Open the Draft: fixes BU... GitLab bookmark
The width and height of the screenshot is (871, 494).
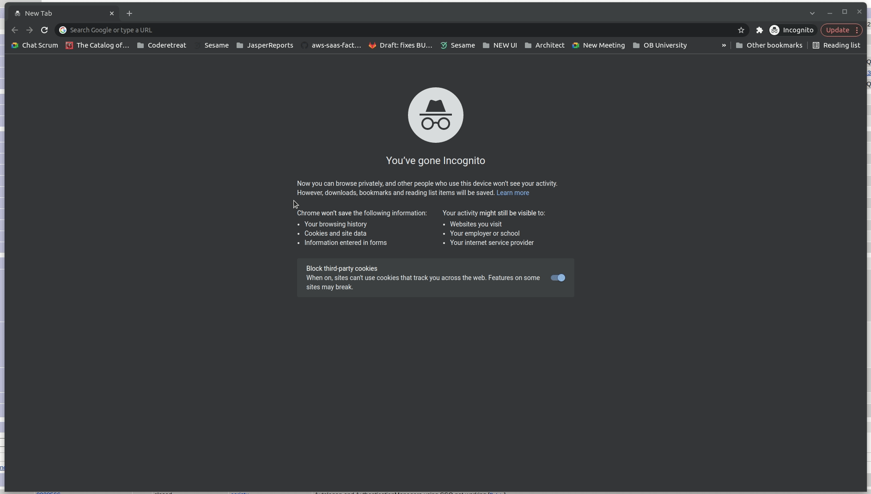tap(401, 45)
